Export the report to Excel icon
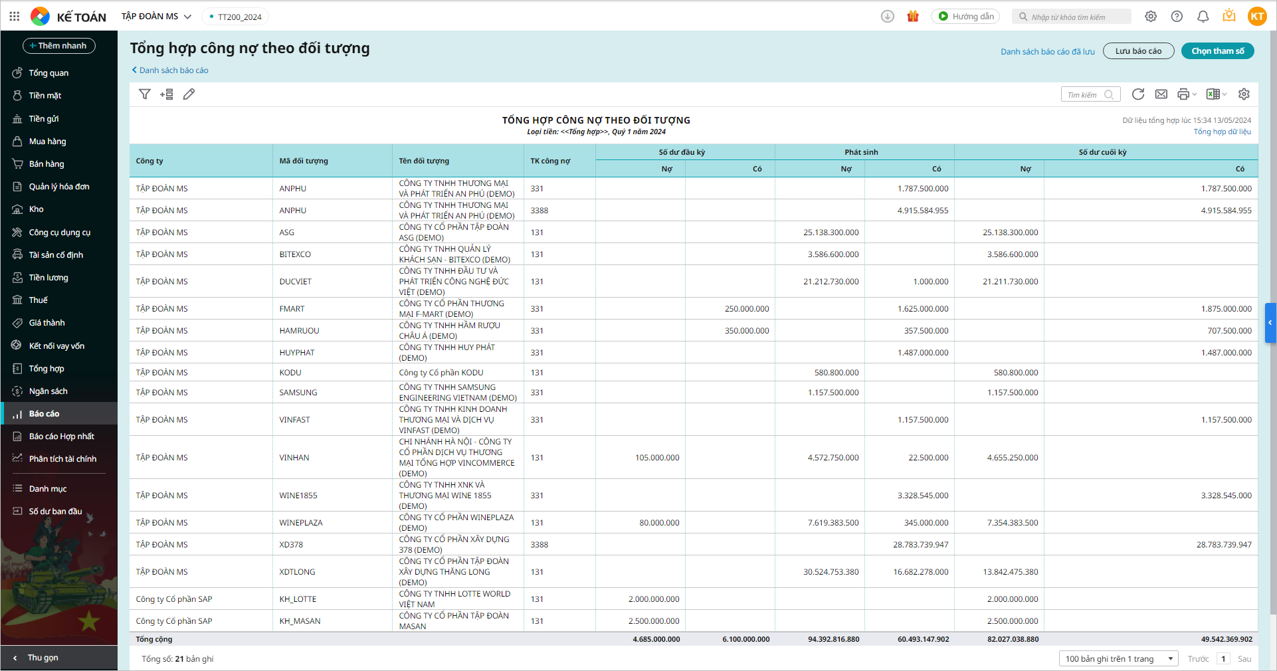Viewport: 1277px width, 671px height. pyautogui.click(x=1213, y=94)
